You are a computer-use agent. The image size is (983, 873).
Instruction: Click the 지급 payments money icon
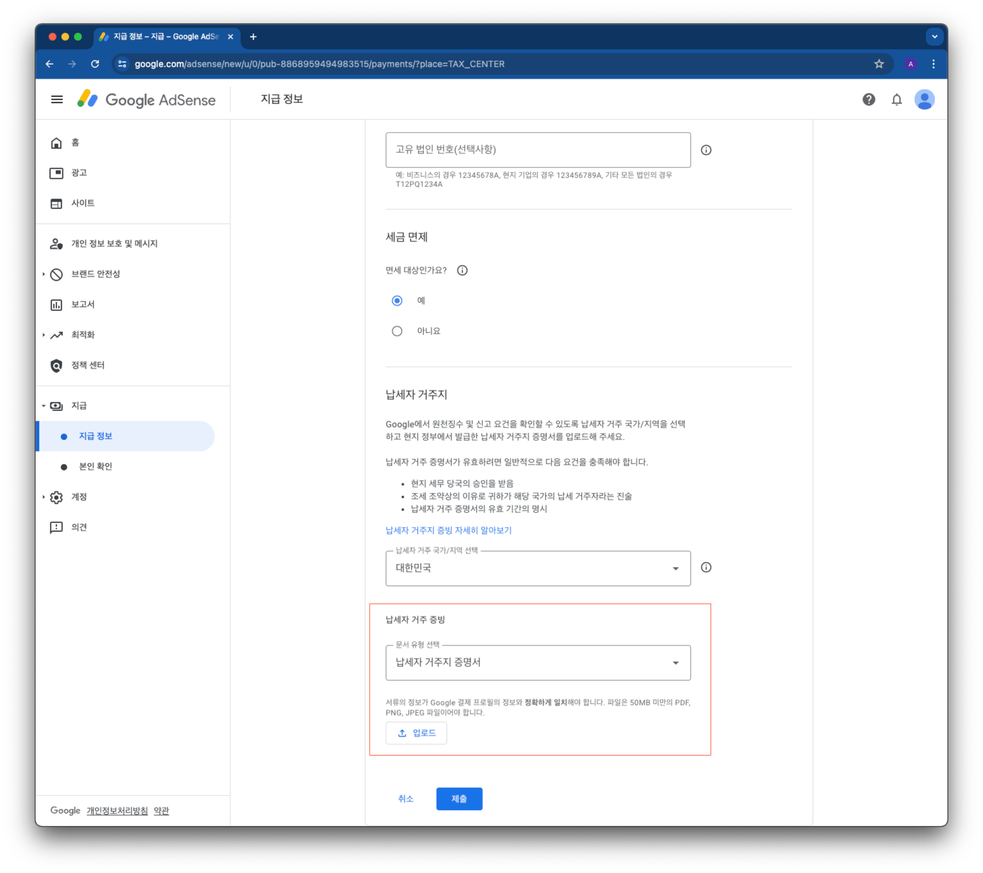[57, 406]
